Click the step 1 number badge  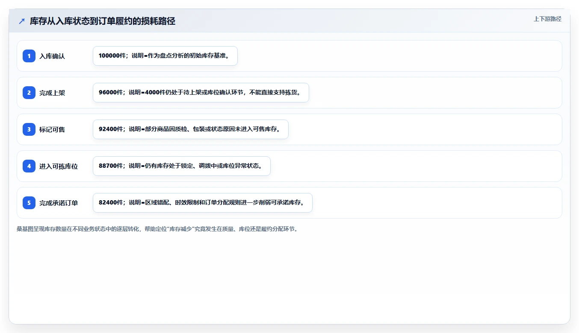pos(29,56)
